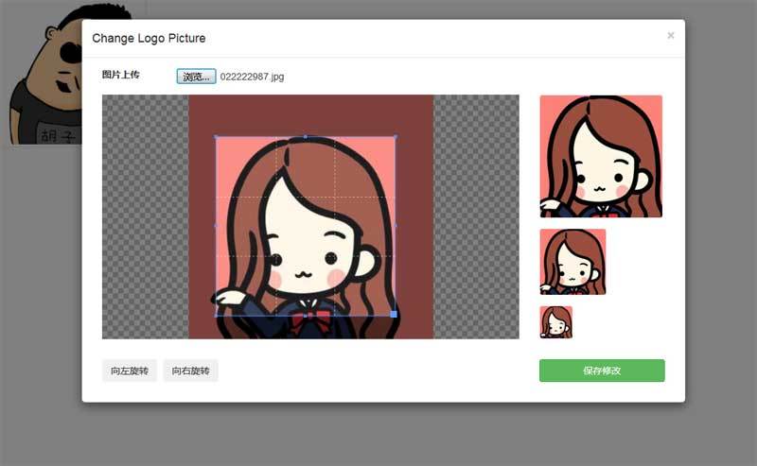
Task: Click the large square bottom-right crop handle
Action: click(394, 314)
